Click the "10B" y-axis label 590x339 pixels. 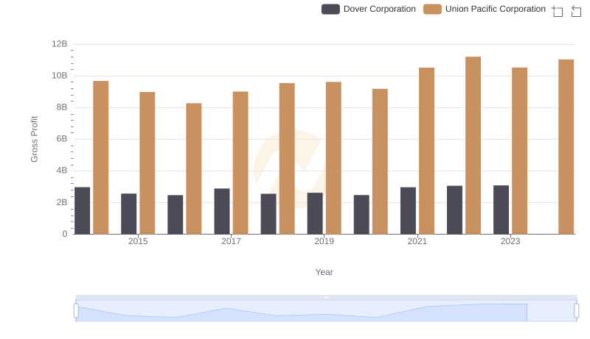pyautogui.click(x=60, y=76)
